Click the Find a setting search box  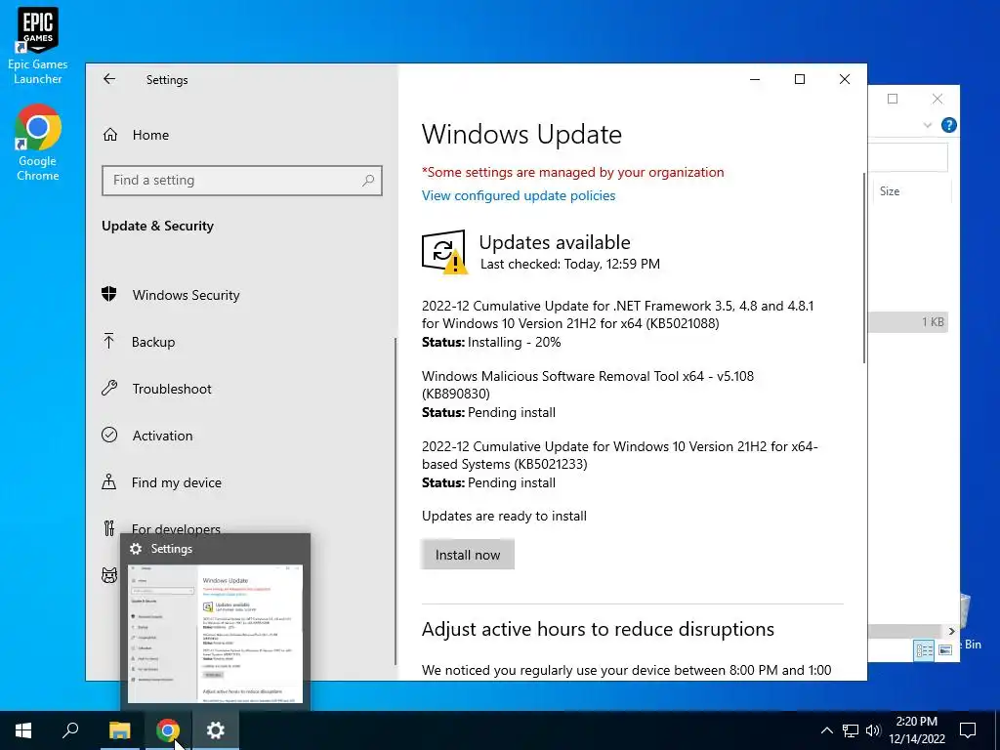click(x=242, y=181)
